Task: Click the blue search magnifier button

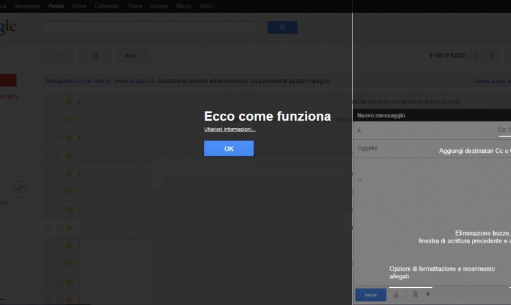Action: pos(282,27)
